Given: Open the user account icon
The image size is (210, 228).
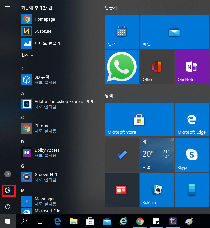Looking at the screenshot, I should coord(8,174).
